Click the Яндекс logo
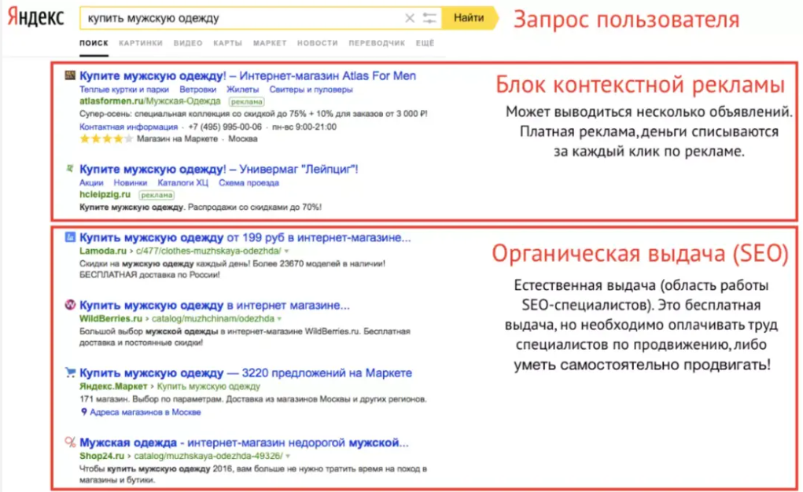The height and width of the screenshot is (492, 803). (35, 17)
